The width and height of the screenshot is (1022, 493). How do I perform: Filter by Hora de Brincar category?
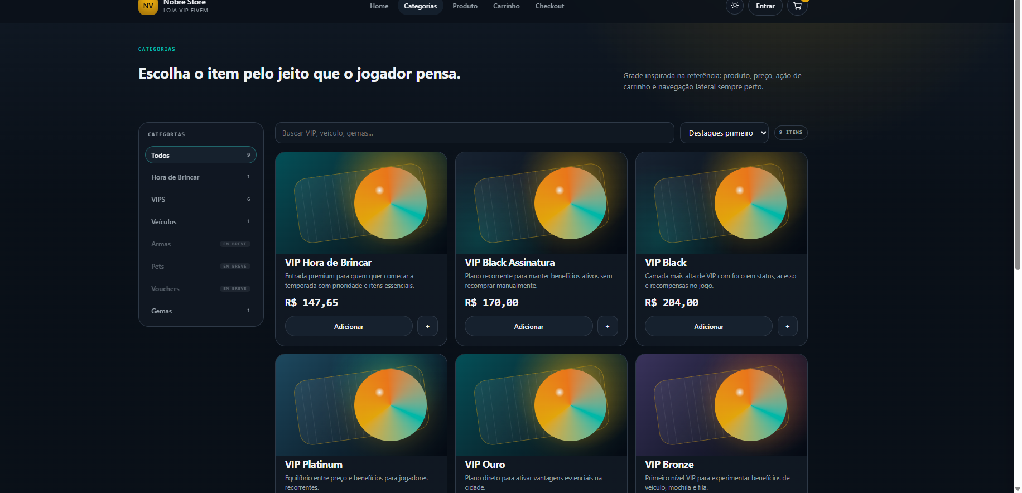tap(201, 177)
